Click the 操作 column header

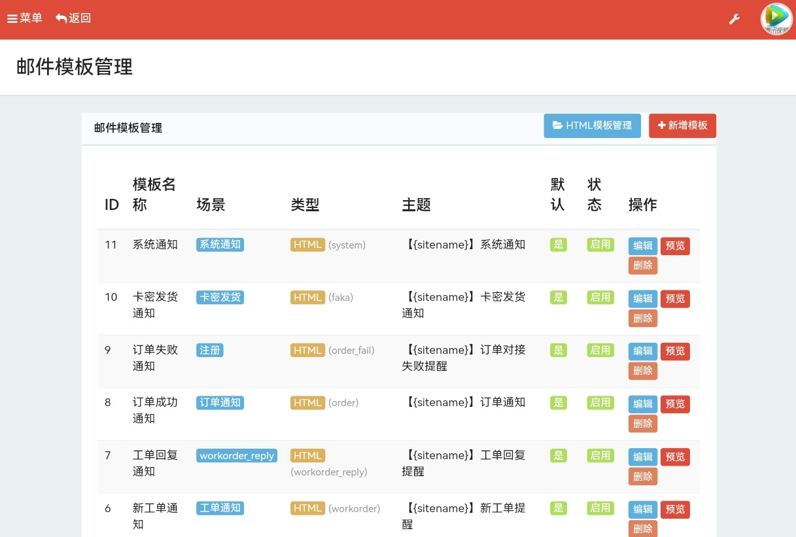click(x=642, y=205)
